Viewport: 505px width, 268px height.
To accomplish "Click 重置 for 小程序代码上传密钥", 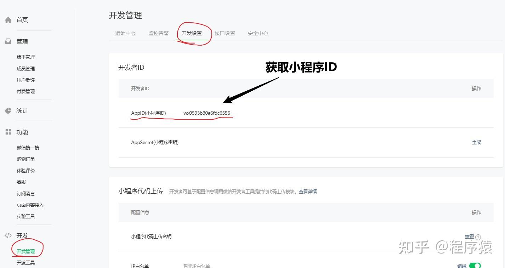I will tap(469, 237).
